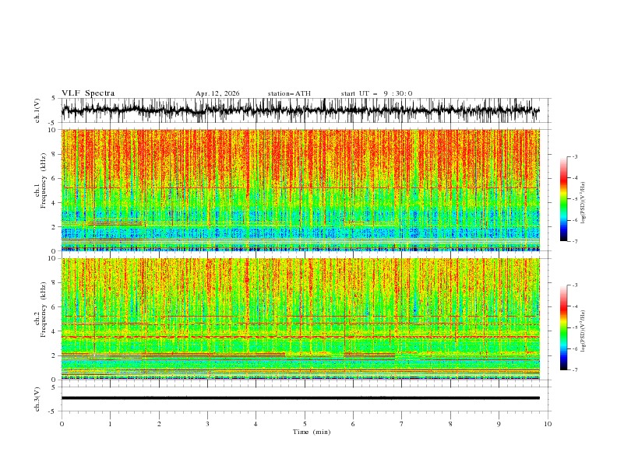The width and height of the screenshot is (617, 476).
Task: Click the VLF Spectra title text
Action: tap(88, 93)
